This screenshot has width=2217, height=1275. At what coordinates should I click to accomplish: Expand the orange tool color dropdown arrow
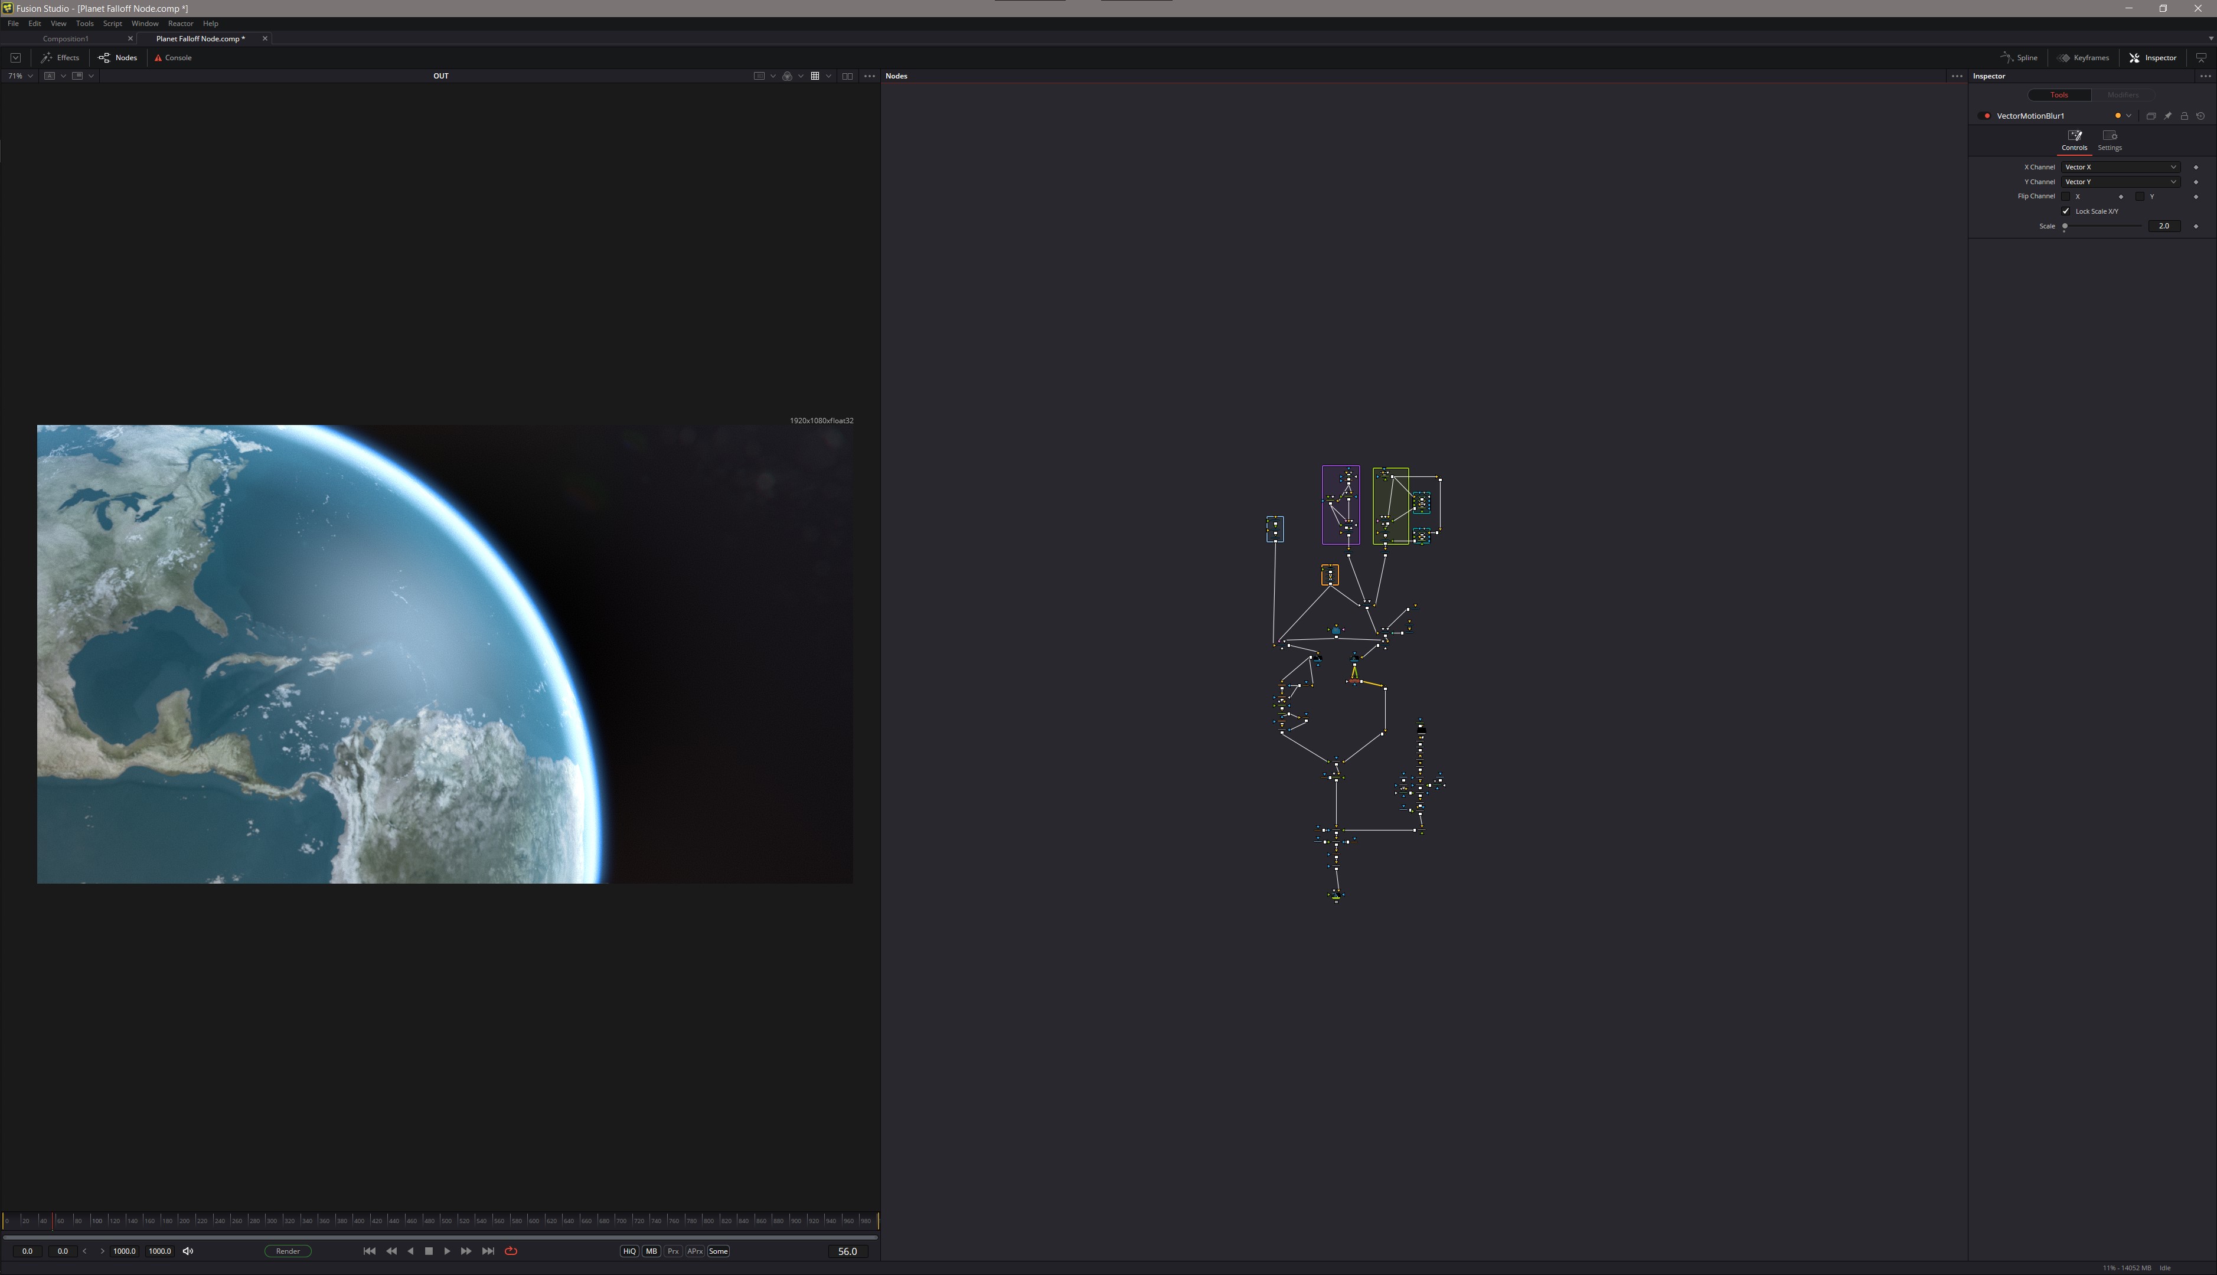[2128, 116]
